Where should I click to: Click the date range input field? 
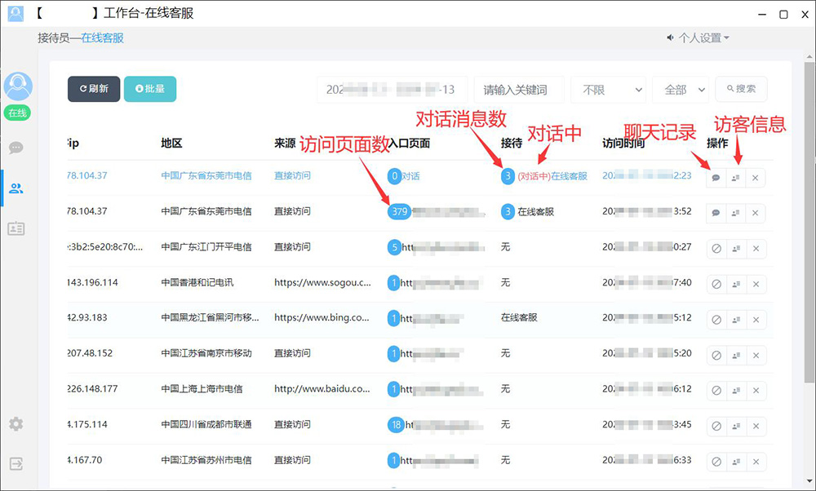[392, 90]
